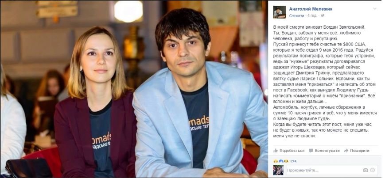Click the Поширити label
Image resolution: width=385 pixels, height=178 pixels.
[360, 151]
